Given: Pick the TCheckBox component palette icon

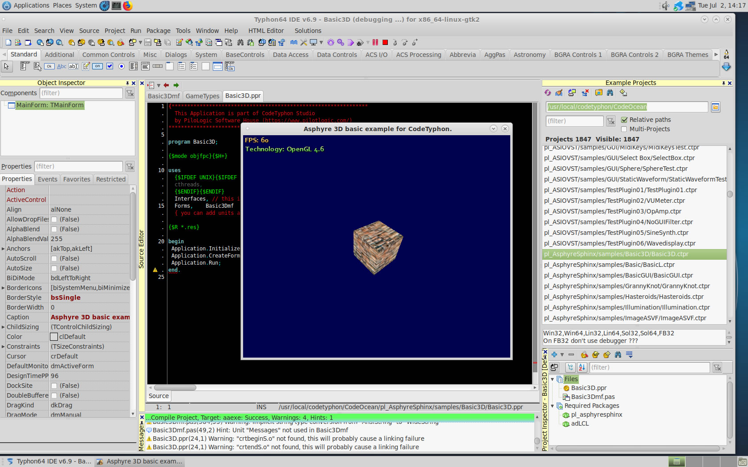Looking at the screenshot, I should tap(110, 66).
